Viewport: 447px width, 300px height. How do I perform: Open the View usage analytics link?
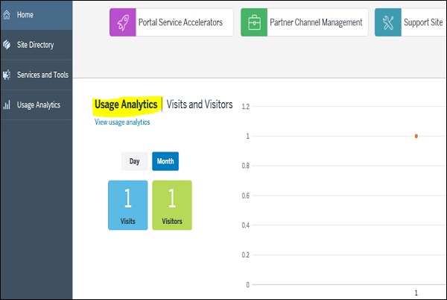[122, 122]
